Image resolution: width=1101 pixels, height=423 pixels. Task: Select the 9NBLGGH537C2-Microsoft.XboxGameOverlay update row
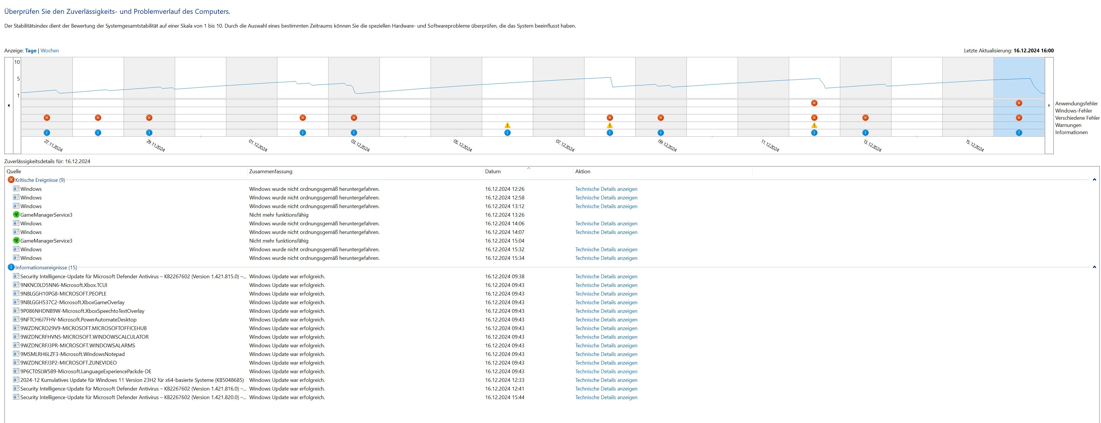pyautogui.click(x=72, y=302)
